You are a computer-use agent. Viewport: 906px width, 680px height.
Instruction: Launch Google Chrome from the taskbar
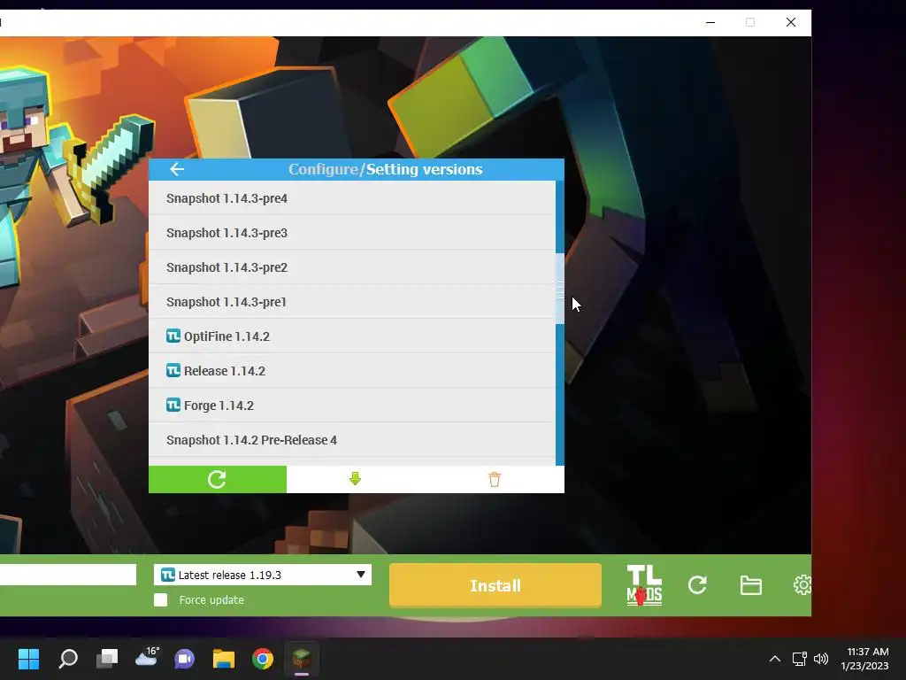pos(263,659)
